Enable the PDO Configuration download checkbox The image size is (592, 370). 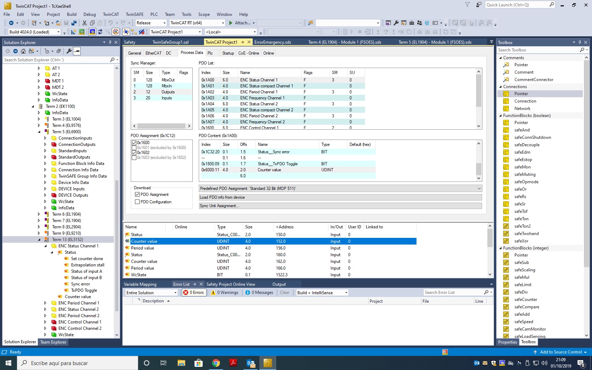(x=137, y=202)
